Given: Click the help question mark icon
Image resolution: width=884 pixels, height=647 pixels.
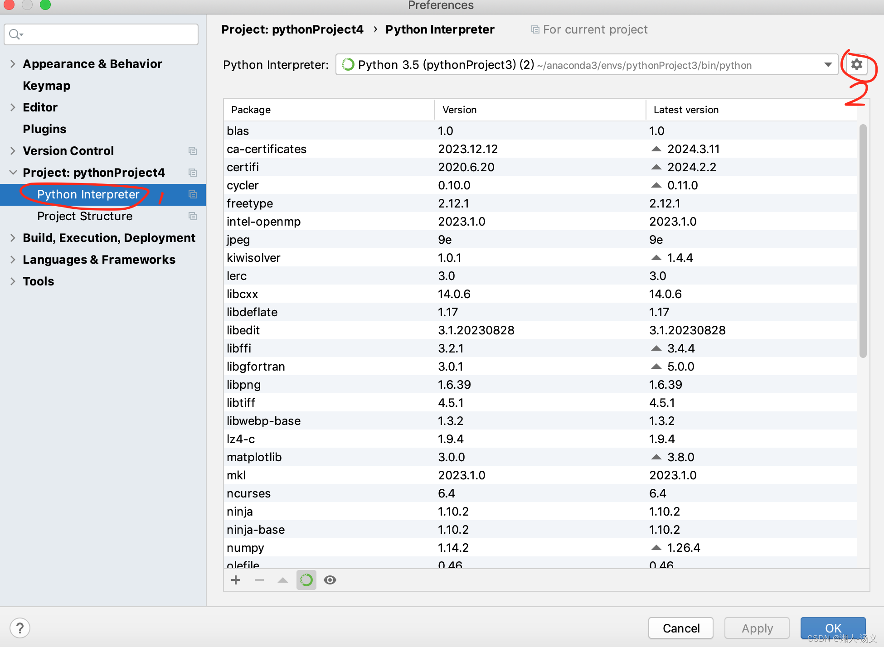Looking at the screenshot, I should (20, 628).
